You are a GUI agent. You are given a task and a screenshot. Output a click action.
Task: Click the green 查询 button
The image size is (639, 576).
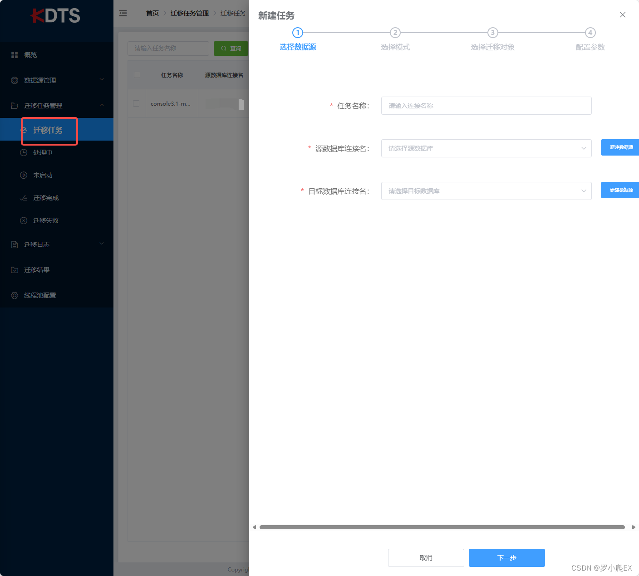(x=231, y=49)
